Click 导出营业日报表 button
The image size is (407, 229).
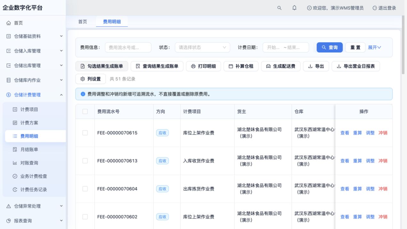[356, 66]
